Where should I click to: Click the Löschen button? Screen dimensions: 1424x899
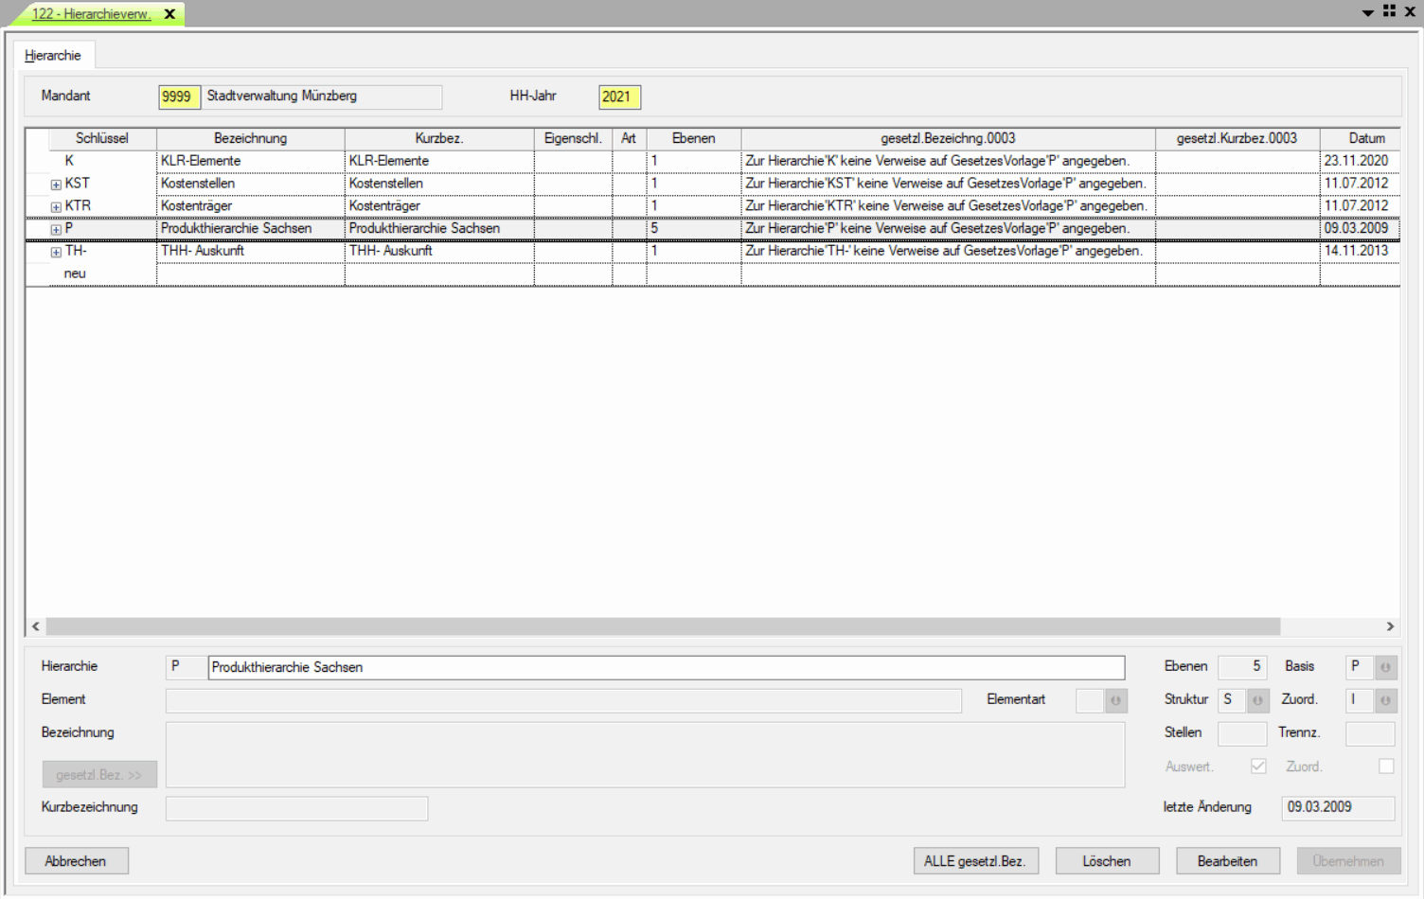pos(1106,861)
